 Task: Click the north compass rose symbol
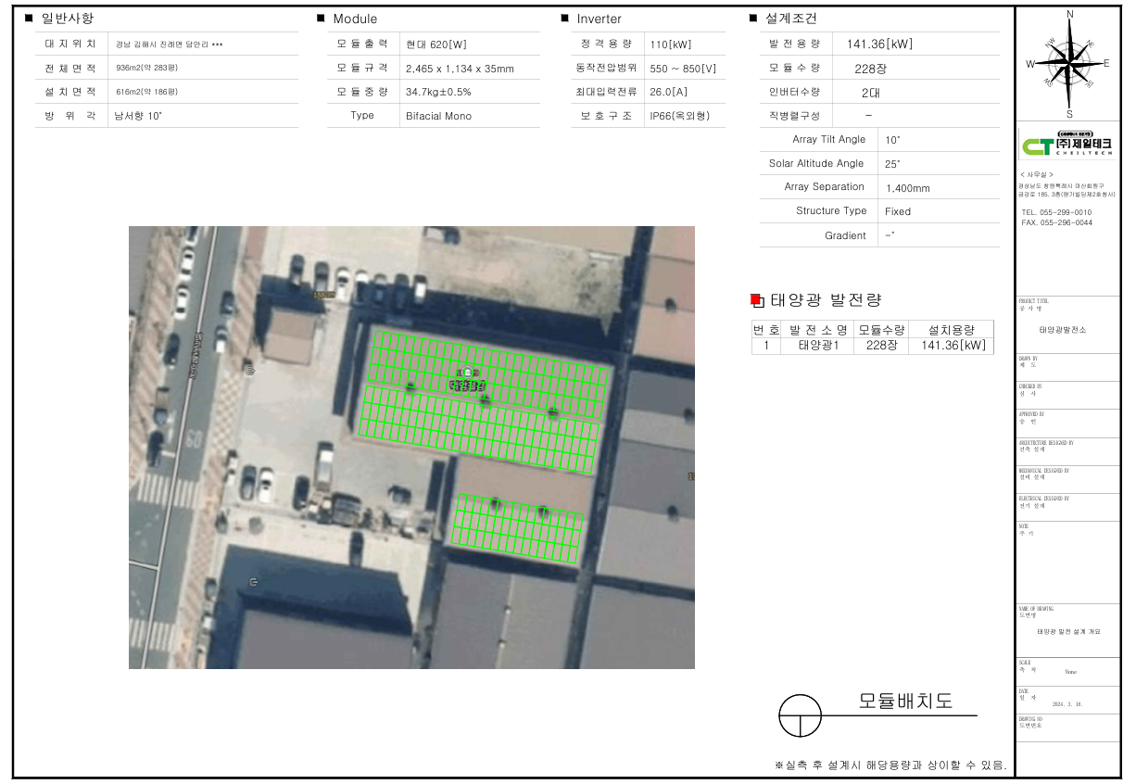tap(1069, 63)
